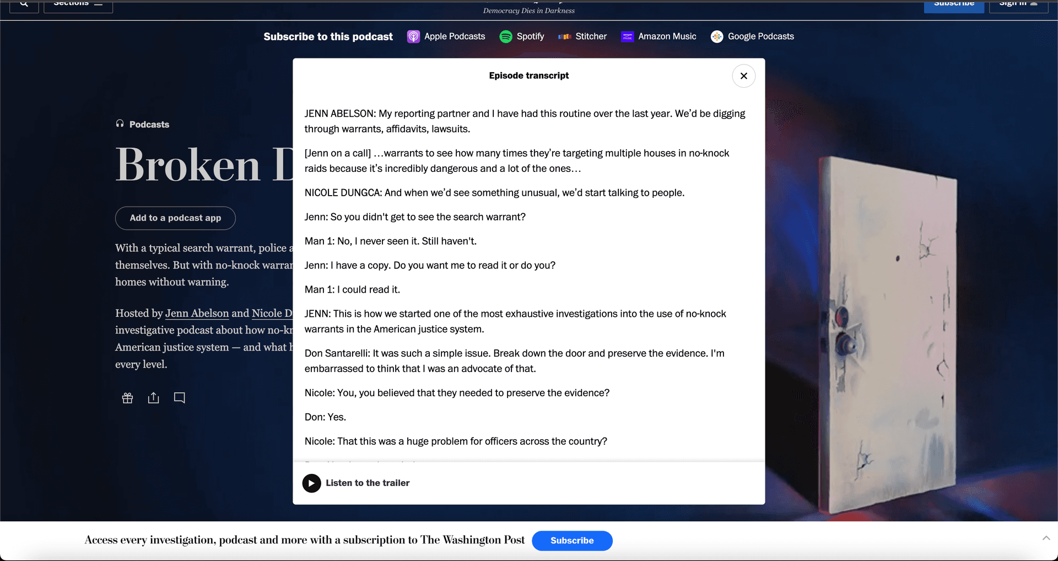Click the top Subscribe button
Screen dimensions: 1058x561
(953, 4)
